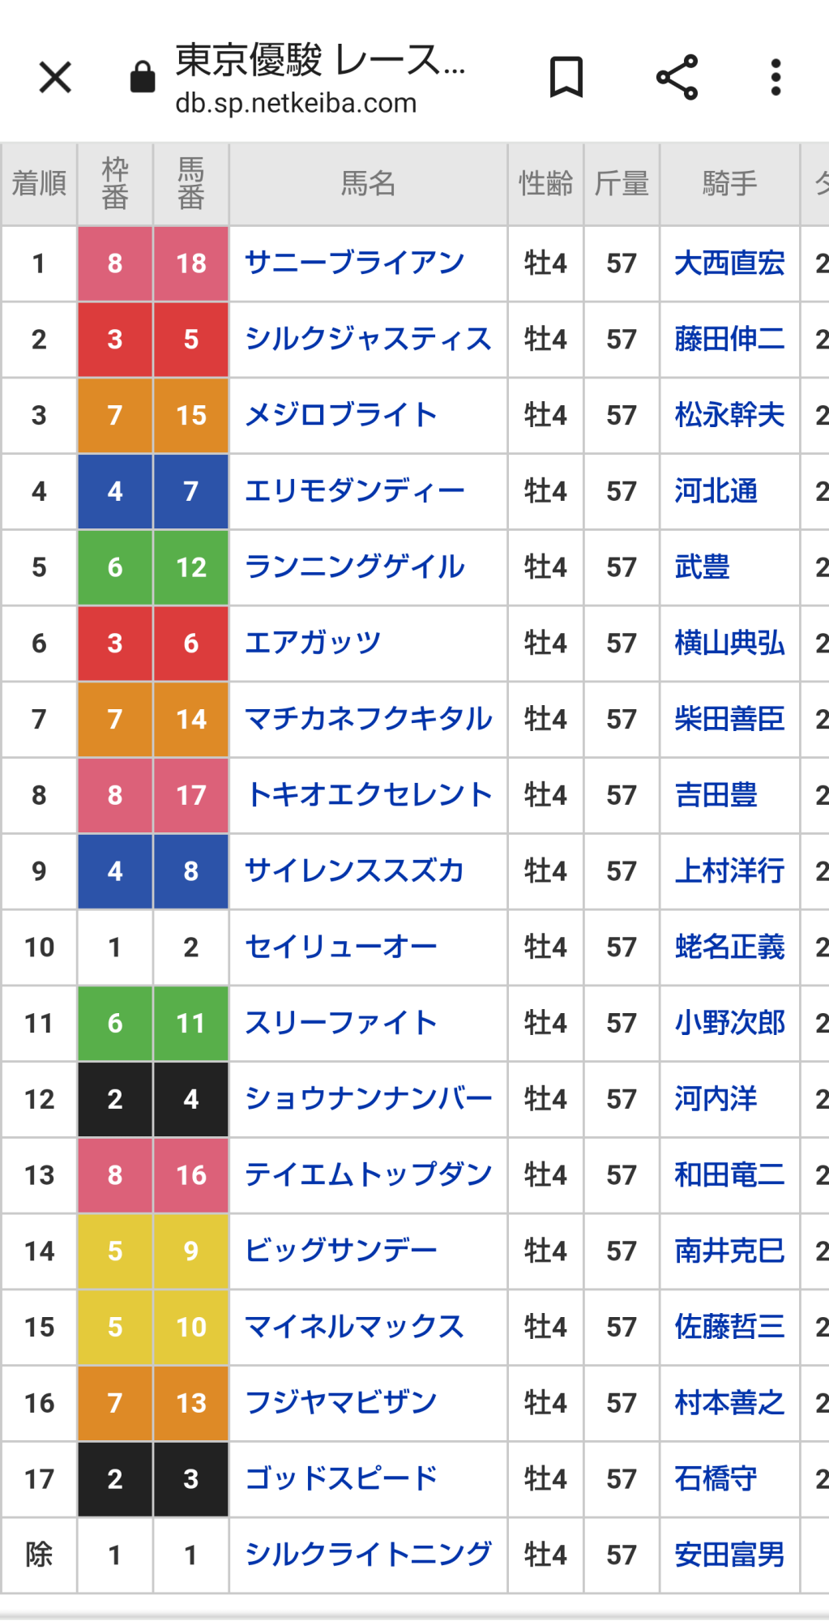Share this race results page
Image resolution: width=829 pixels, height=1621 pixels.
(x=677, y=78)
